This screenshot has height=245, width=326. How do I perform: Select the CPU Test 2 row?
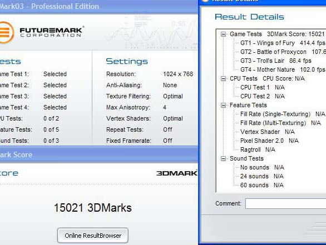click(263, 96)
